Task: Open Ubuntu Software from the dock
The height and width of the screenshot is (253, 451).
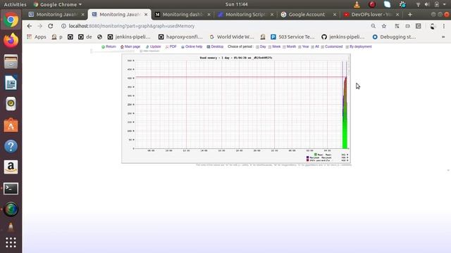Action: (x=11, y=125)
